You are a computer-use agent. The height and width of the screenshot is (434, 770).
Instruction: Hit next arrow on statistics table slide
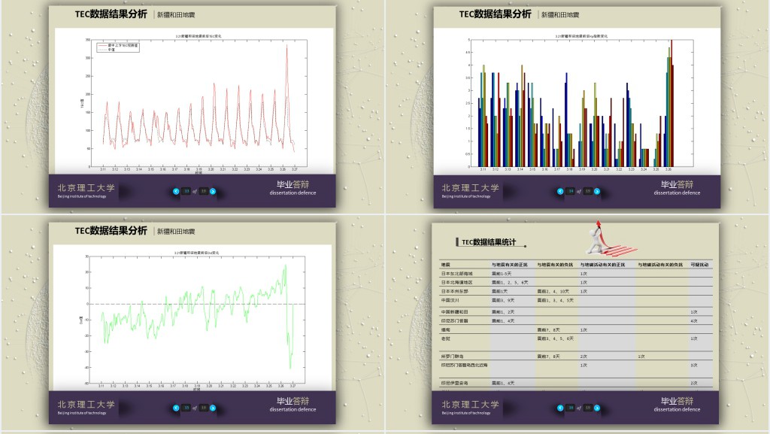[596, 408]
